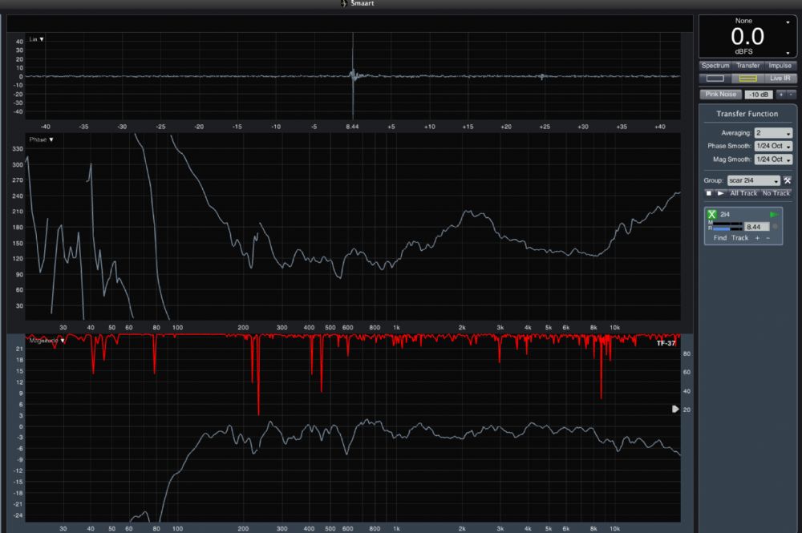Image resolution: width=802 pixels, height=533 pixels.
Task: Toggle the green X on 2i4 measurement
Action: tap(711, 215)
